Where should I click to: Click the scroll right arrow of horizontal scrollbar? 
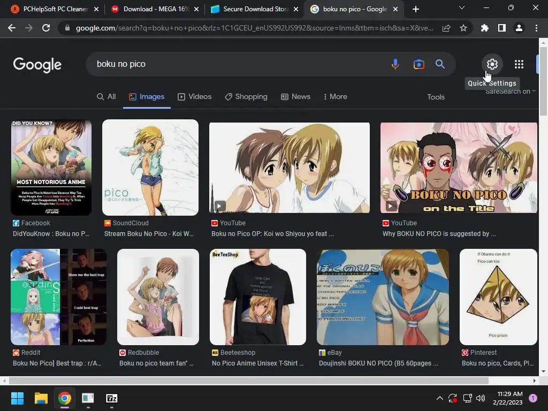(534, 380)
